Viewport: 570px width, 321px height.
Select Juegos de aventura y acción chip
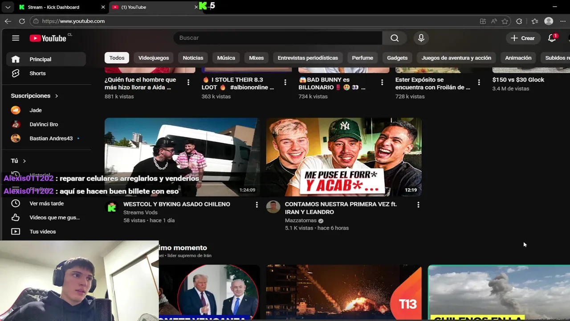click(x=456, y=58)
